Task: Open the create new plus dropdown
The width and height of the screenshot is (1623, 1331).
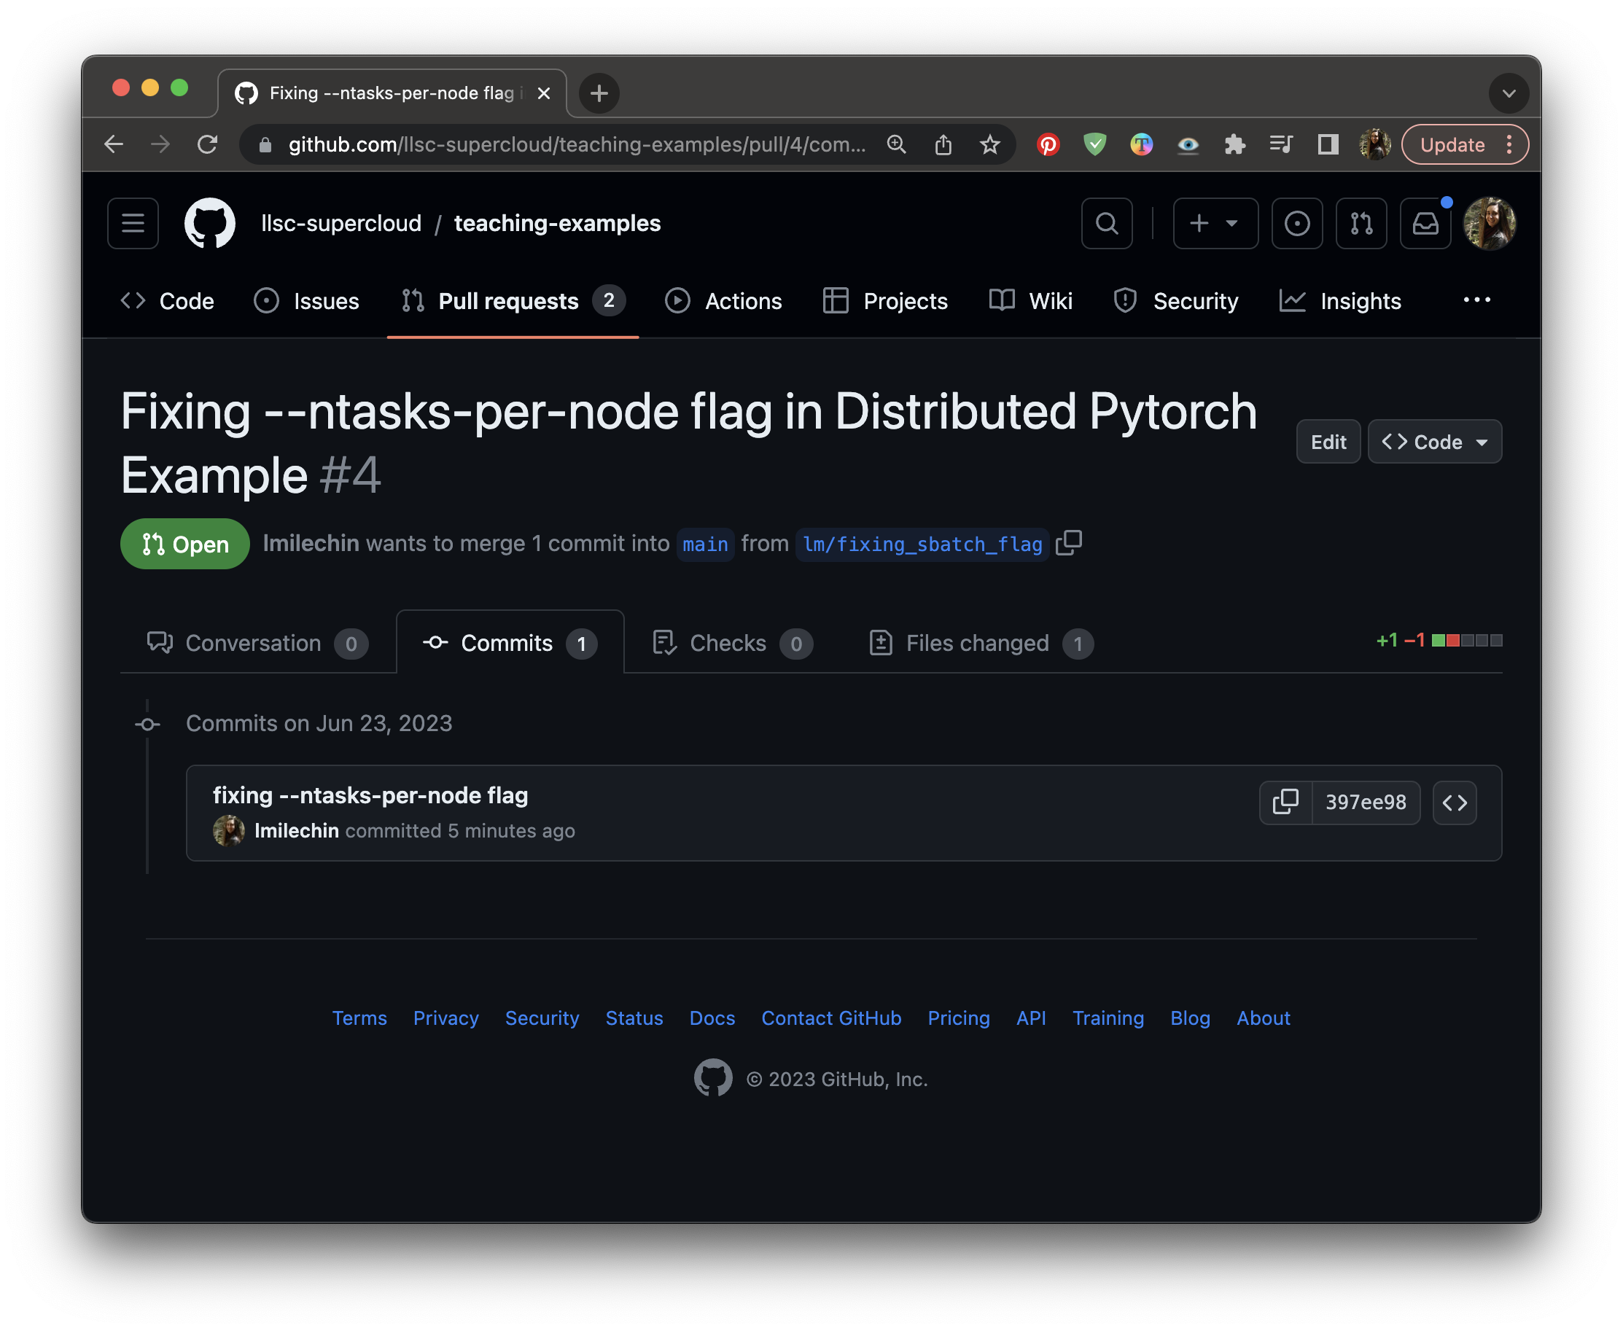Action: 1215,223
